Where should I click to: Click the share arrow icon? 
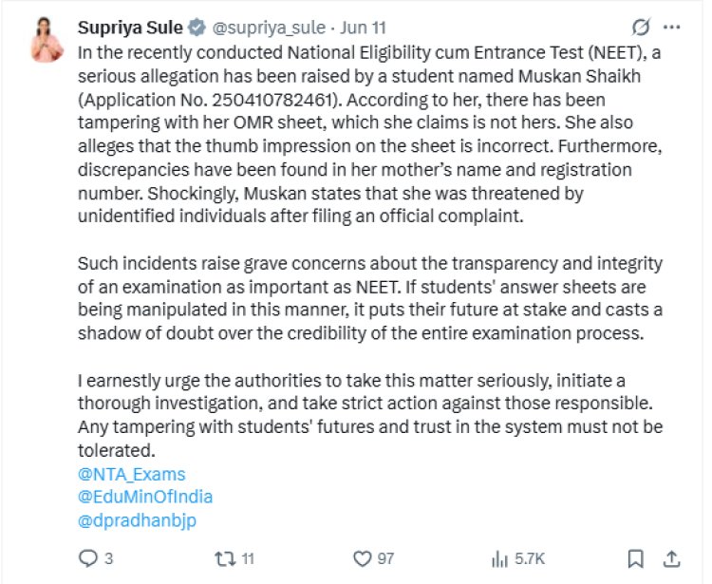tap(670, 557)
